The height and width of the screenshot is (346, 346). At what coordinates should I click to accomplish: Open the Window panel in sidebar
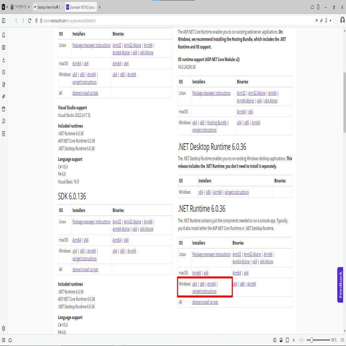click(4, 109)
